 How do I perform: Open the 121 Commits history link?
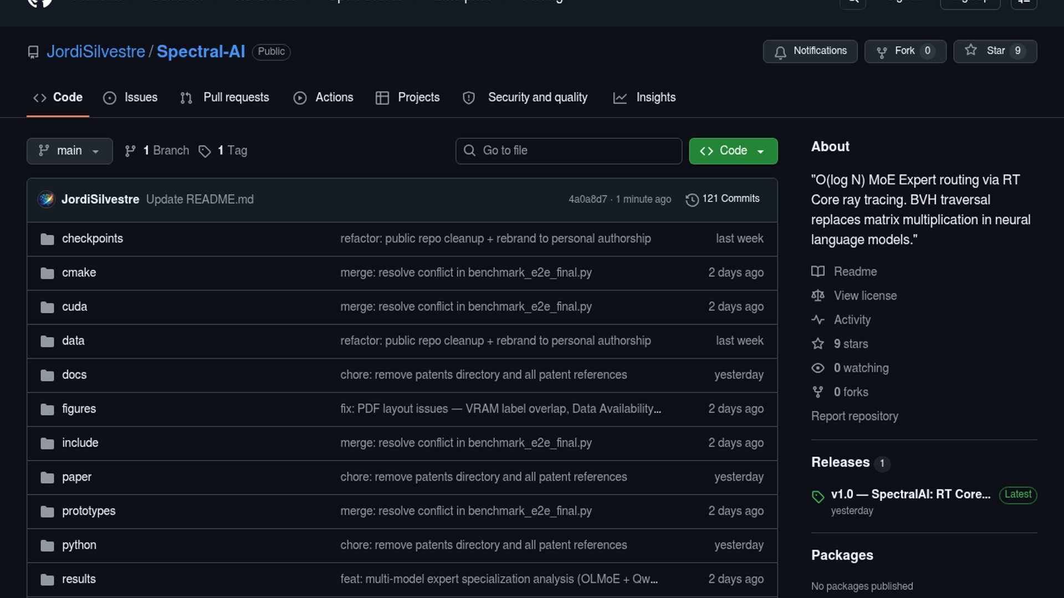[730, 199]
